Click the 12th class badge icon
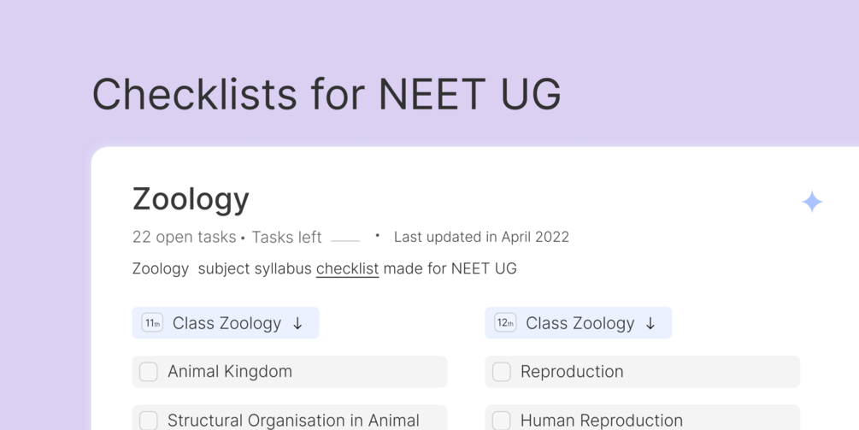This screenshot has width=859, height=430. click(x=505, y=323)
